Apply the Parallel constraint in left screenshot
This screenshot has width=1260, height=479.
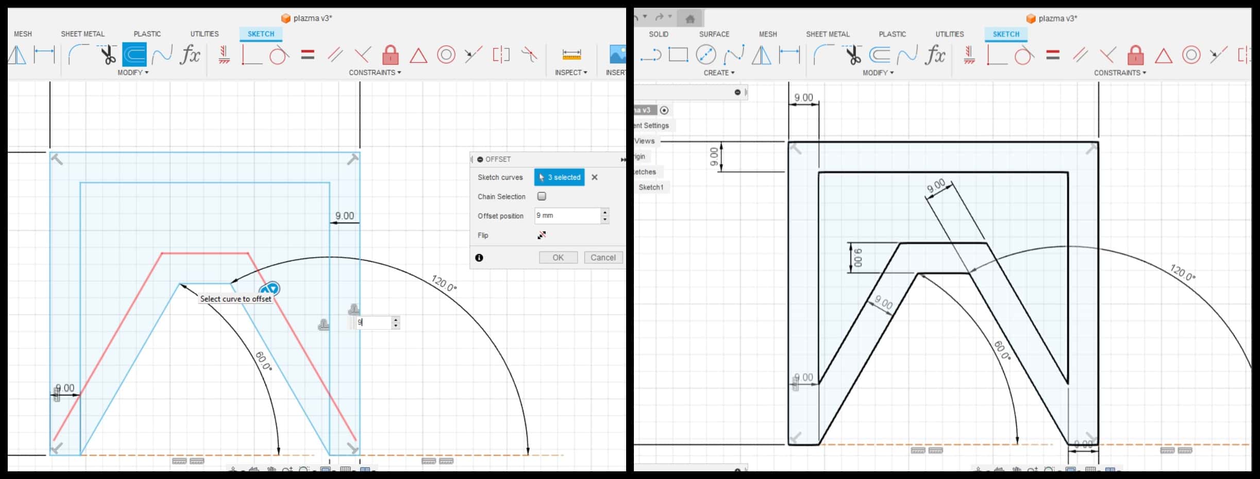point(335,55)
